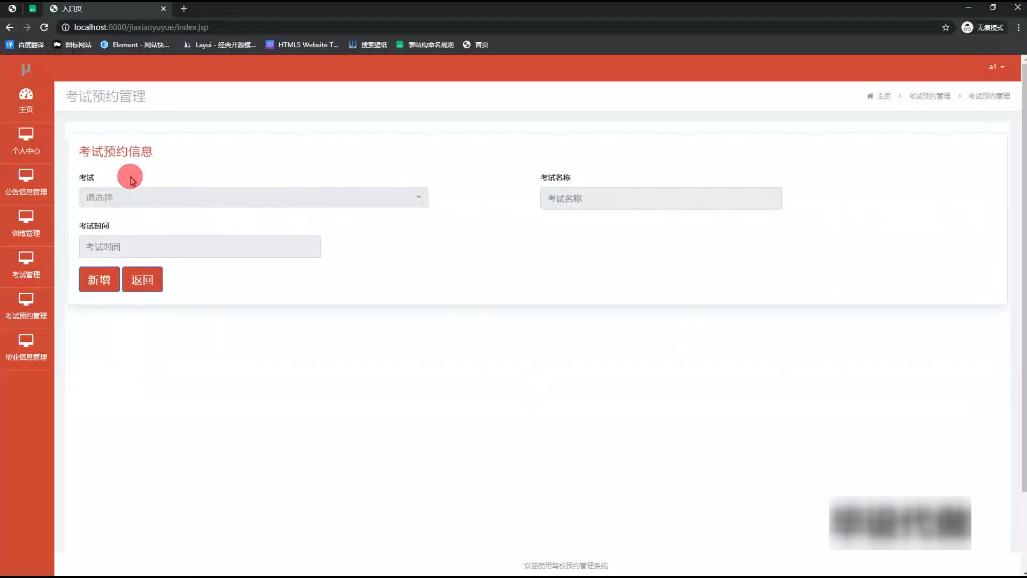The image size is (1027, 578).
Task: Open 百度翻译 bookmark
Action: pyautogui.click(x=25, y=45)
